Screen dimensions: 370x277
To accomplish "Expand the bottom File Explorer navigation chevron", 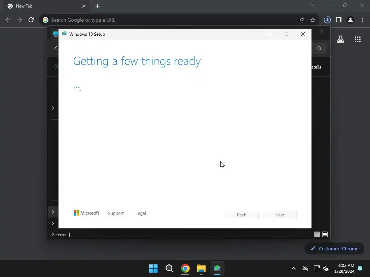I will coord(53,223).
